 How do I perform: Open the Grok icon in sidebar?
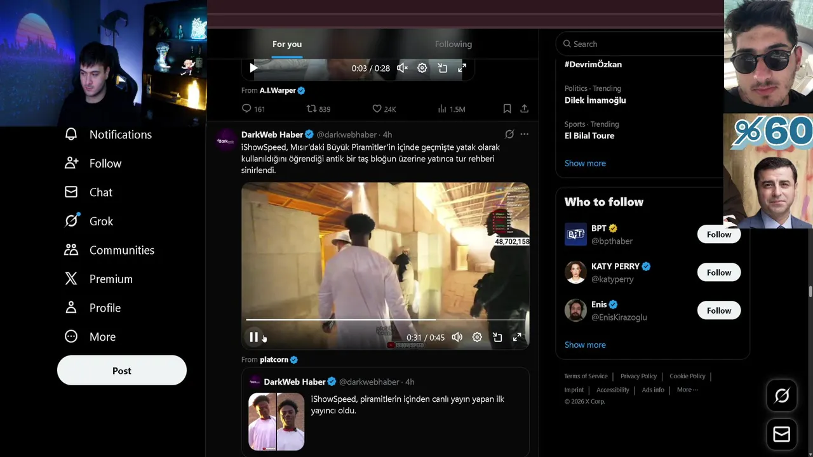(x=71, y=221)
